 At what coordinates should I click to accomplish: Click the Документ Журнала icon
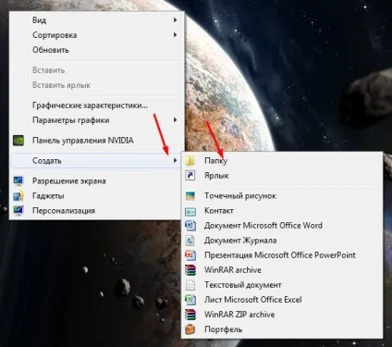coord(190,241)
